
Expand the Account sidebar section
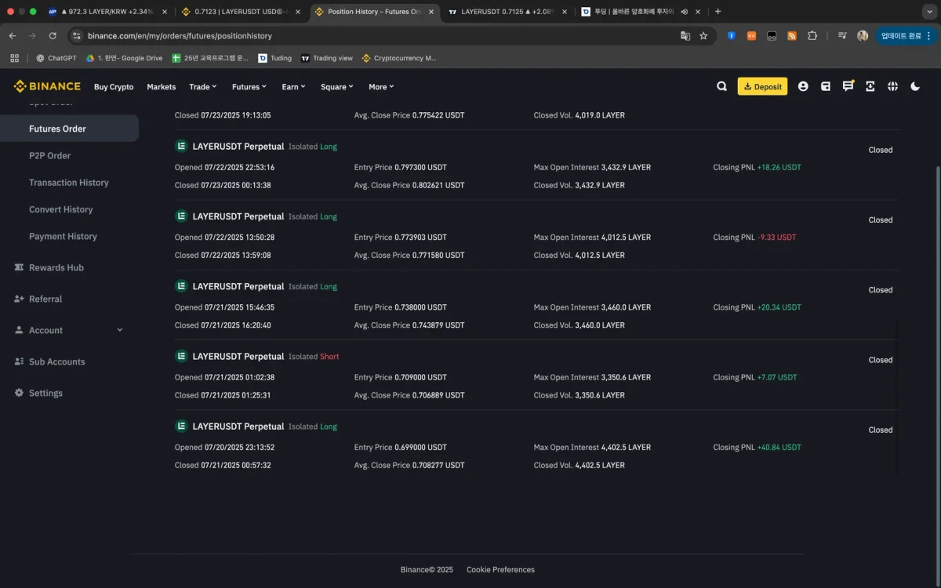tap(69, 330)
